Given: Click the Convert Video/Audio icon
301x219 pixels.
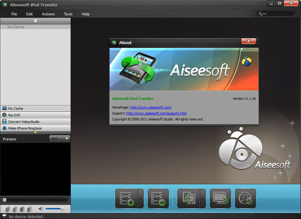Looking at the screenshot, I should (4, 122).
